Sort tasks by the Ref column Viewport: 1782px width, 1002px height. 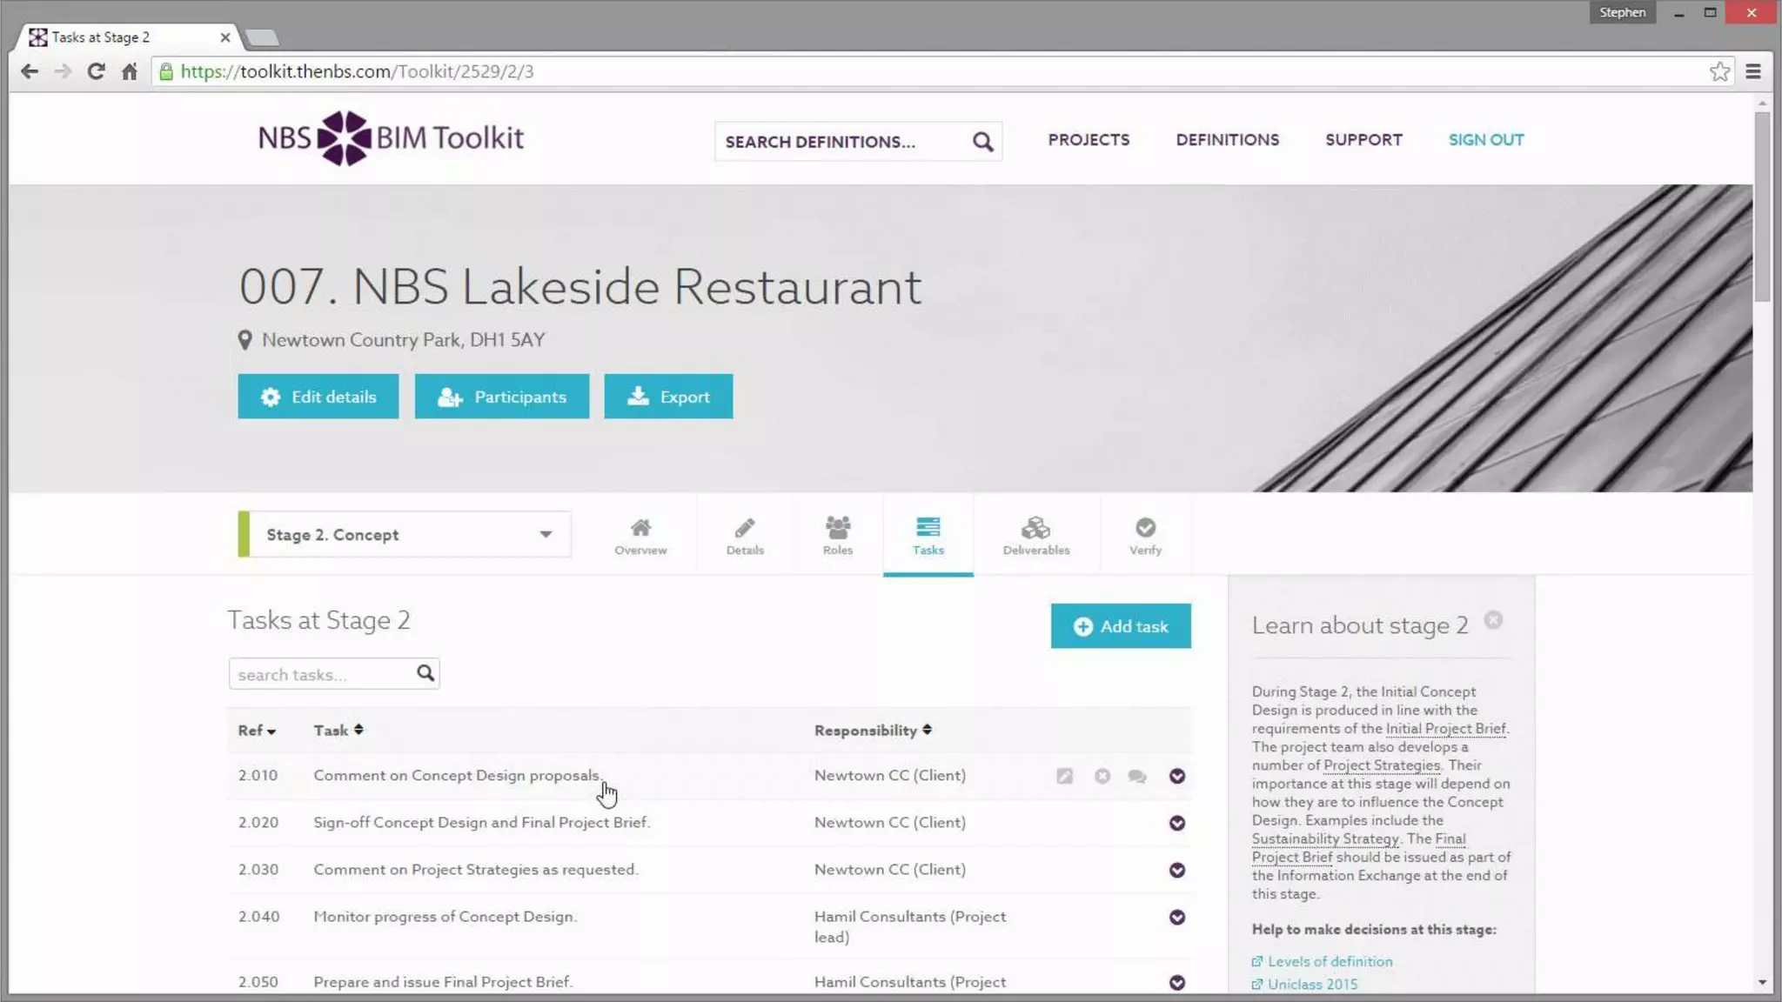(x=257, y=731)
